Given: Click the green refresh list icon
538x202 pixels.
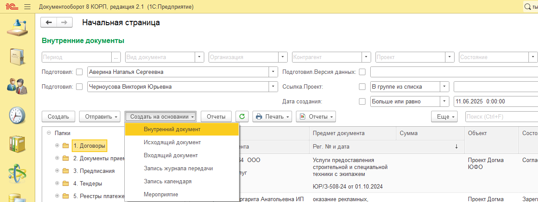Looking at the screenshot, I should (x=242, y=116).
